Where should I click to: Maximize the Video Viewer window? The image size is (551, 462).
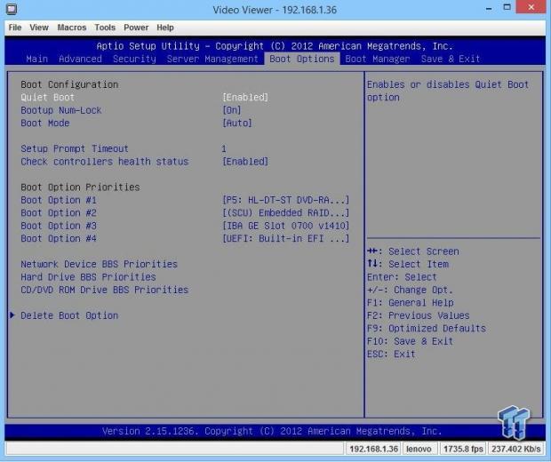click(507, 7)
